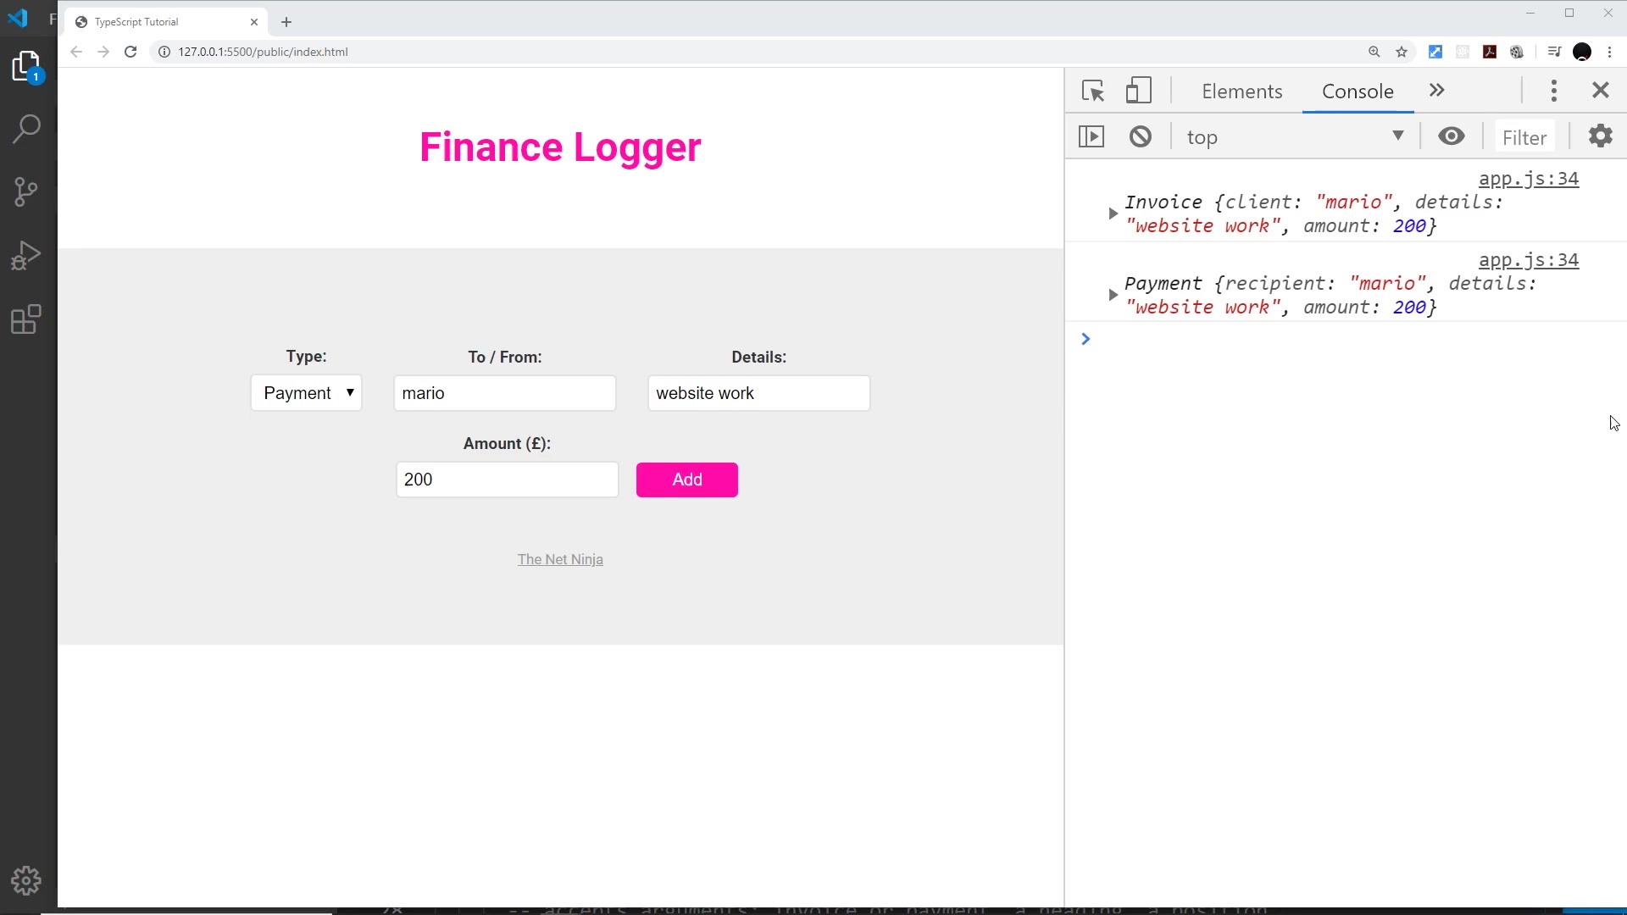Open Chrome three-dot menu
The height and width of the screenshot is (915, 1627).
coord(1609,52)
